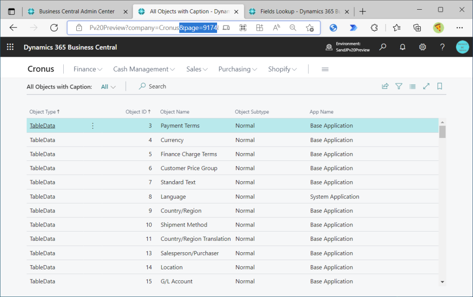Switch to Business Central Admin Center tab
This screenshot has width=473, height=297.
(77, 12)
